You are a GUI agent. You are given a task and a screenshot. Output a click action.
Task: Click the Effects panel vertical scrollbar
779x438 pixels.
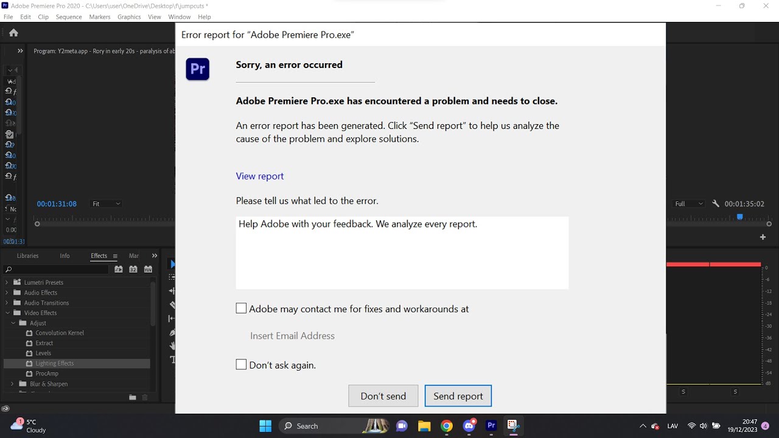pos(153,303)
